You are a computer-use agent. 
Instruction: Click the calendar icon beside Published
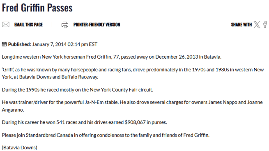tap(4, 44)
